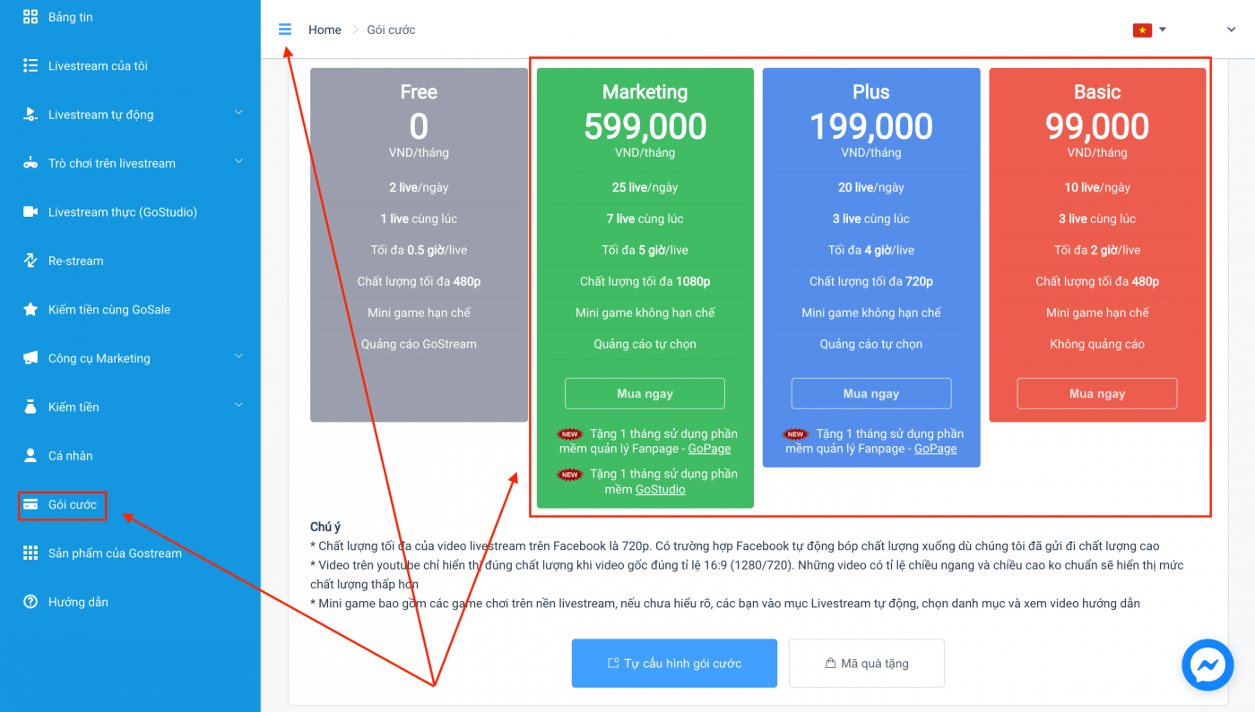Expand the Livestream tự động submenu
This screenshot has height=712, width=1255.
point(238,113)
